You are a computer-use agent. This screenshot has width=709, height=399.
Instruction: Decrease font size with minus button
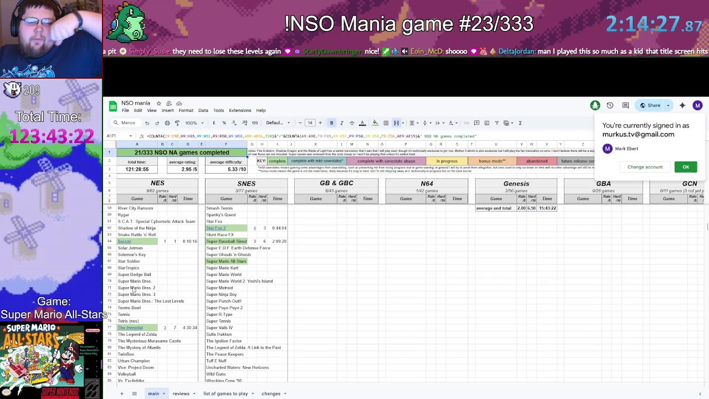tap(300, 123)
